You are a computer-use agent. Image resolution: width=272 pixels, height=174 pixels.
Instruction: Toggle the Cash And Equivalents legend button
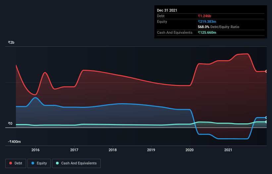76,163
